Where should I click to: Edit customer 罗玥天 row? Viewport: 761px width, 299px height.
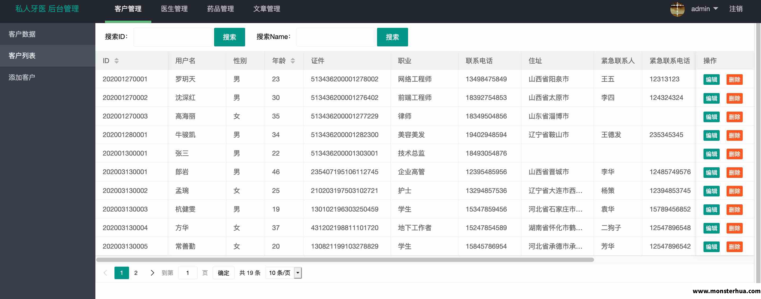click(x=711, y=80)
